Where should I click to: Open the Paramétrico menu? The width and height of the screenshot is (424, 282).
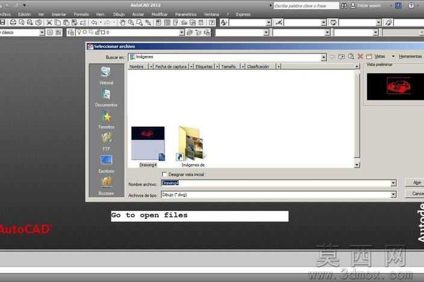pos(185,14)
